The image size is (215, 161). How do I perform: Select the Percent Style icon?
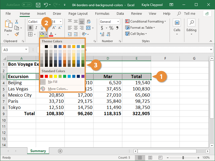coord(111,28)
